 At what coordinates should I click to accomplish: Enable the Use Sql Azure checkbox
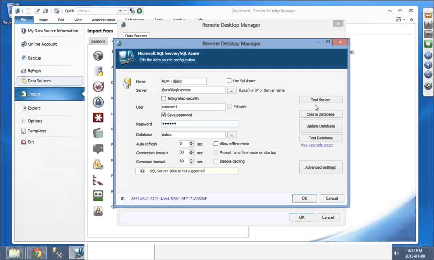(x=229, y=81)
